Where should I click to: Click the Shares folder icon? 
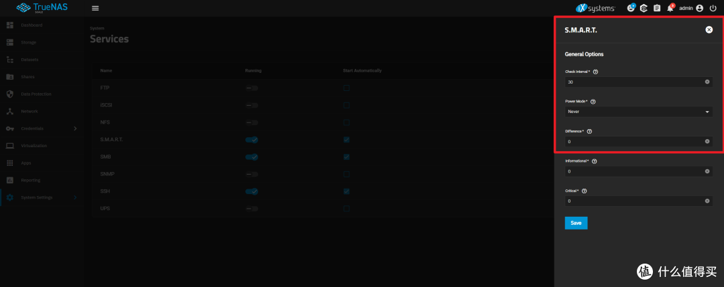(x=9, y=76)
